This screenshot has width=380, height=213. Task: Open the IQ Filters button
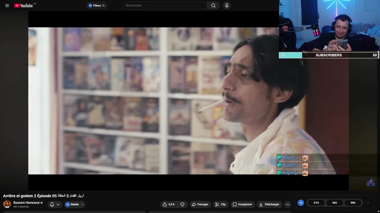tap(96, 5)
